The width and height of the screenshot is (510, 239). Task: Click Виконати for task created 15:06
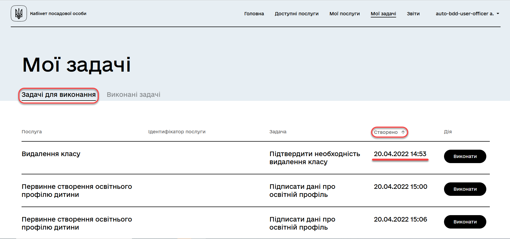coord(465,222)
